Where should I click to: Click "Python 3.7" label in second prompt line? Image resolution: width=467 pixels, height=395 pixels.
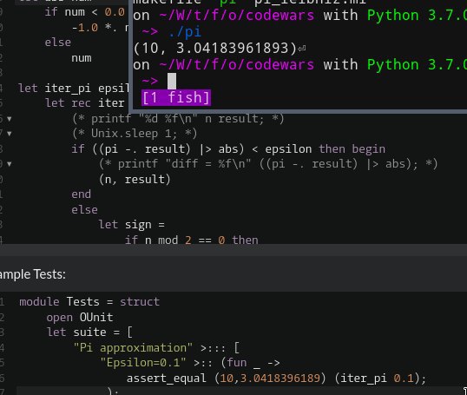click(417, 64)
